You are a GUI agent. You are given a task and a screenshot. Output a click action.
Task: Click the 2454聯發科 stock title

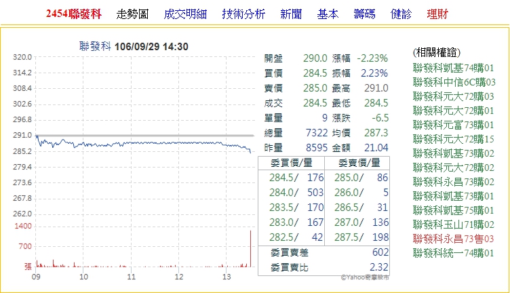pyautogui.click(x=74, y=14)
